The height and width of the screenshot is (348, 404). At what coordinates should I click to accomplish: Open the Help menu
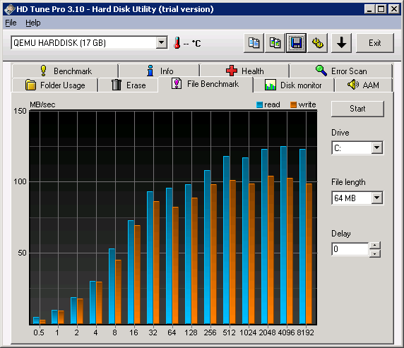tap(33, 23)
